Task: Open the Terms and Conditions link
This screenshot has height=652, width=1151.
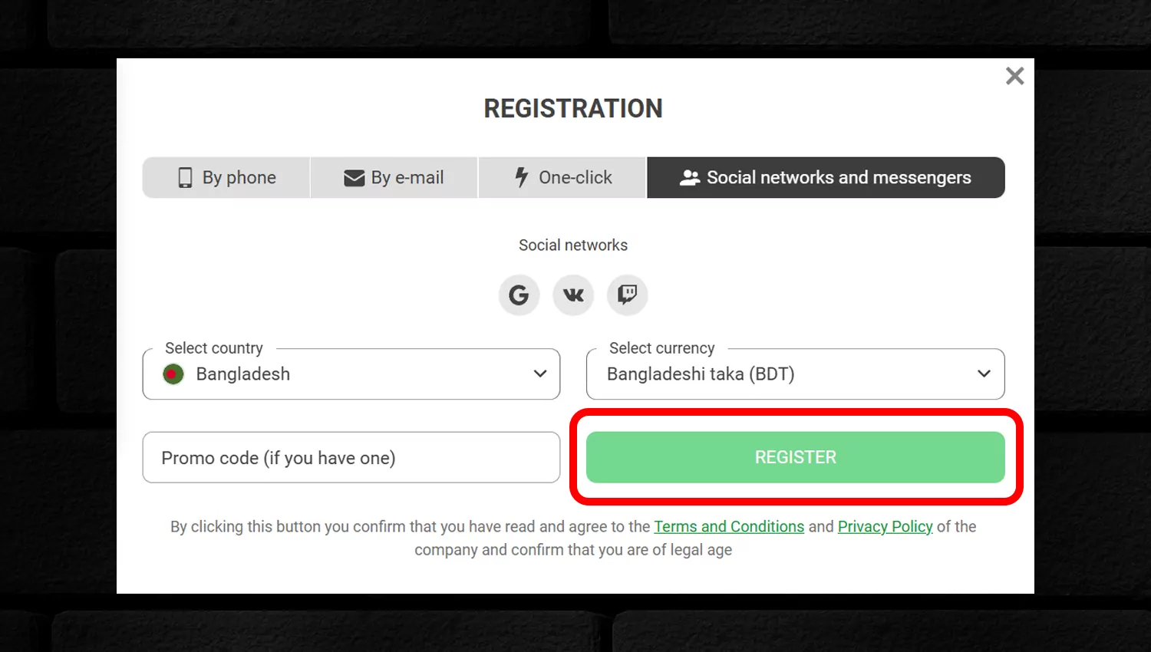Action: pyautogui.click(x=729, y=527)
